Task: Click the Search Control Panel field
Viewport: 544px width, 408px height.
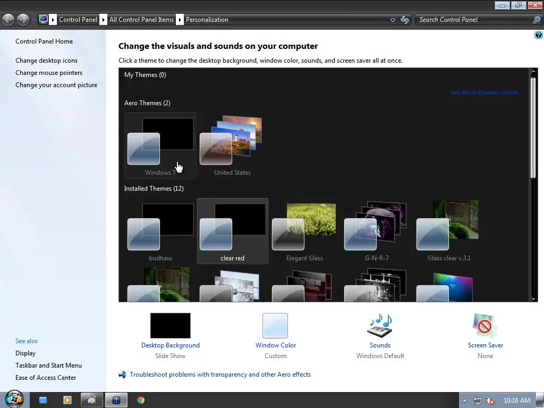Action: point(474,20)
